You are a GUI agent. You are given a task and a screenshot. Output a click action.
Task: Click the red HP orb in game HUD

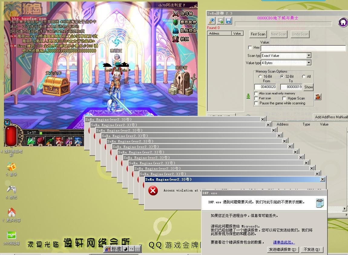[x=11, y=136]
